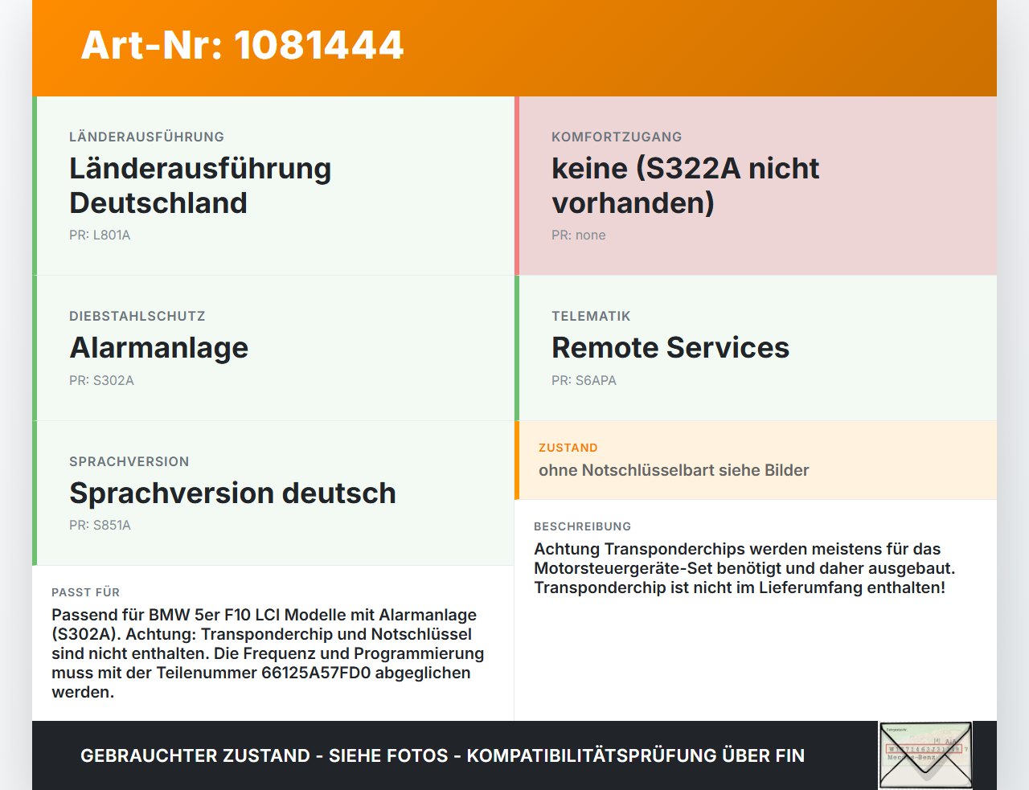Screen dimensions: 1029x790
Task: Select part number 66125A57FD0 text
Action: point(317,673)
